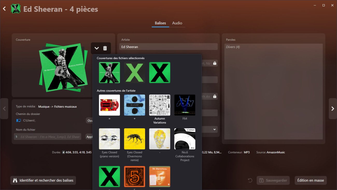Click the '4' badge beside Durée
The width and height of the screenshot is (337, 190).
click(x=63, y=152)
